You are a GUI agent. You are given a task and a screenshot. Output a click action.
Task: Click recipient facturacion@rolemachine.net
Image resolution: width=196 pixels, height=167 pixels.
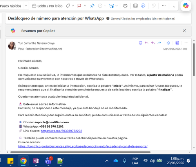44,49
